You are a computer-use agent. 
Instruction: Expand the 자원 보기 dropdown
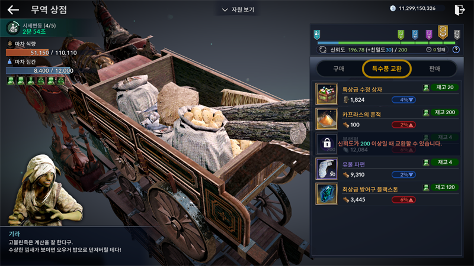pyautogui.click(x=238, y=9)
